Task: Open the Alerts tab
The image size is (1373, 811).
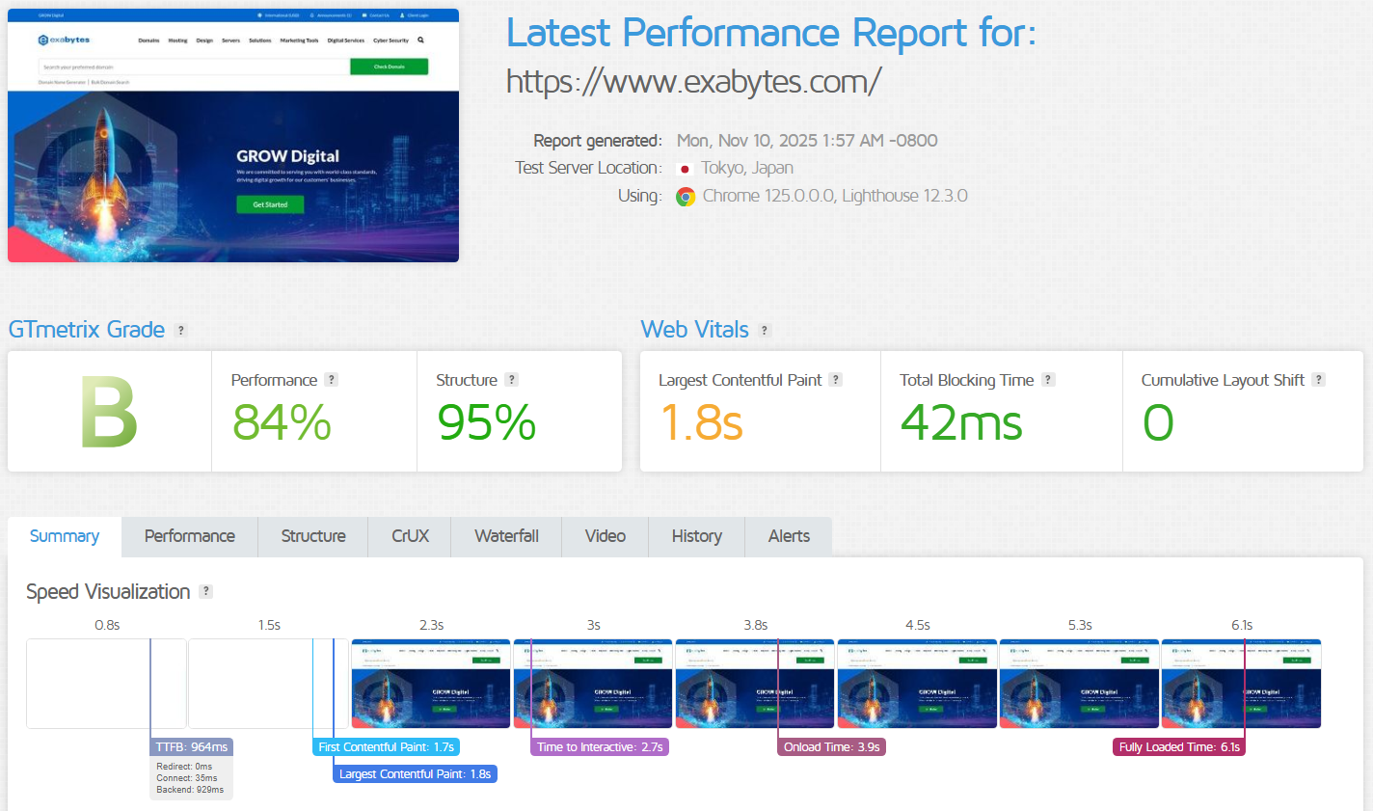Action: point(789,536)
